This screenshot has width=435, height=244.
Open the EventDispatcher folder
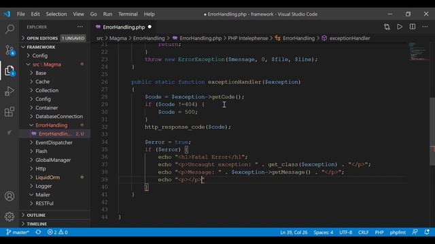coord(54,143)
